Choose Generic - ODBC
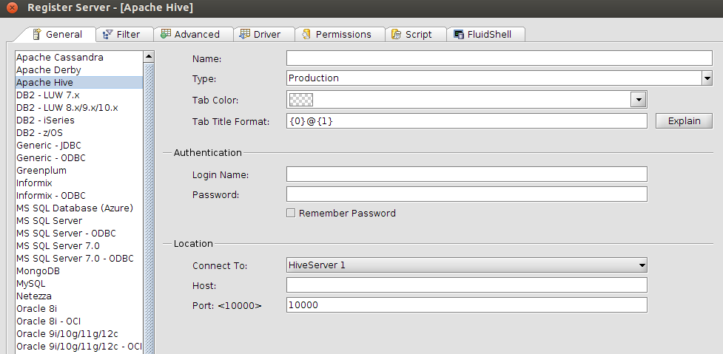The width and height of the screenshot is (723, 354). pyautogui.click(x=79, y=158)
